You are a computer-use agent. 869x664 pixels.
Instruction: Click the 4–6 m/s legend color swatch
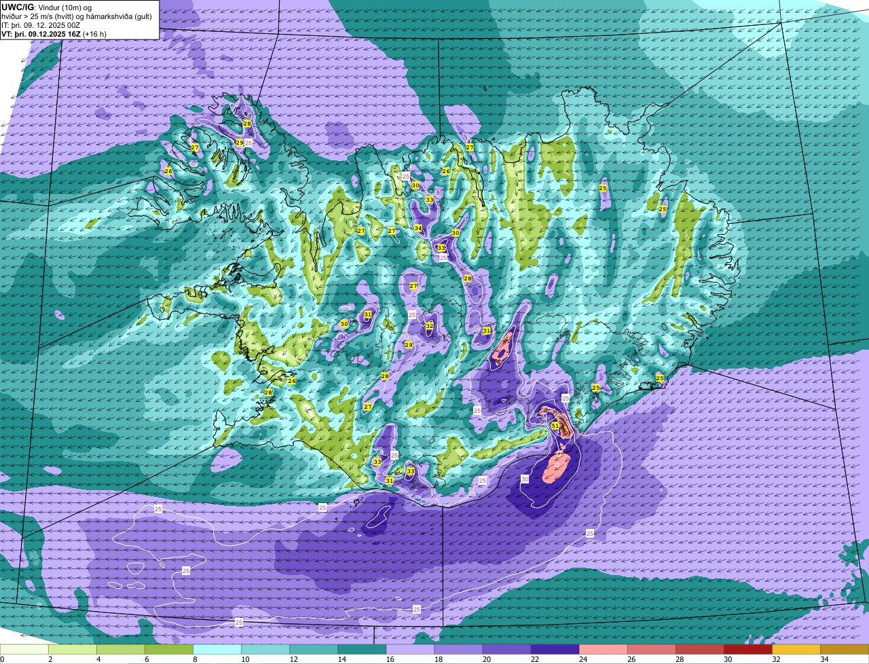tap(121, 650)
